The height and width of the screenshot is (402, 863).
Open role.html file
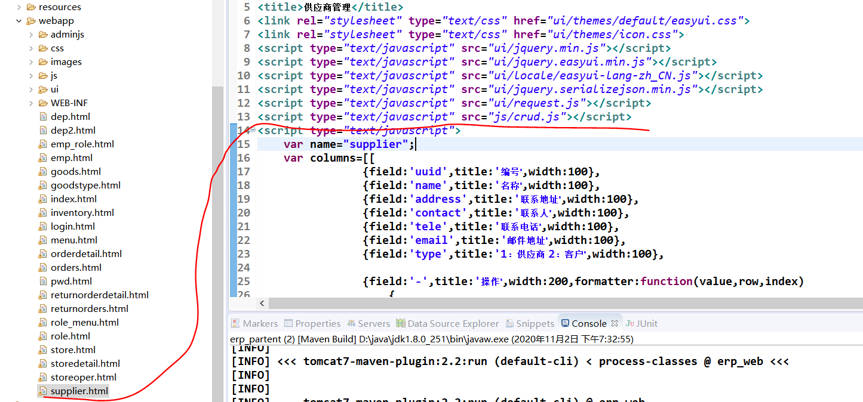click(x=70, y=336)
